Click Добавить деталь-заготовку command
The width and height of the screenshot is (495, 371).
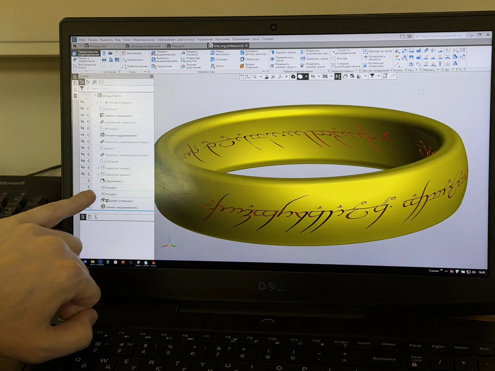click(253, 53)
